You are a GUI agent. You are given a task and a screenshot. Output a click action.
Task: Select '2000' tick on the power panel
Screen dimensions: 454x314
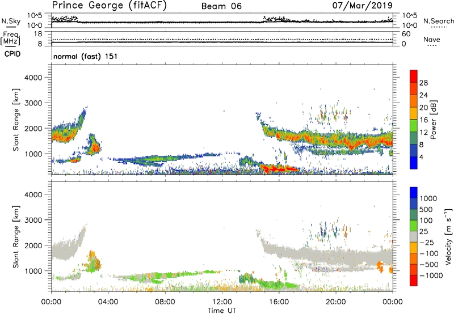pos(33,128)
